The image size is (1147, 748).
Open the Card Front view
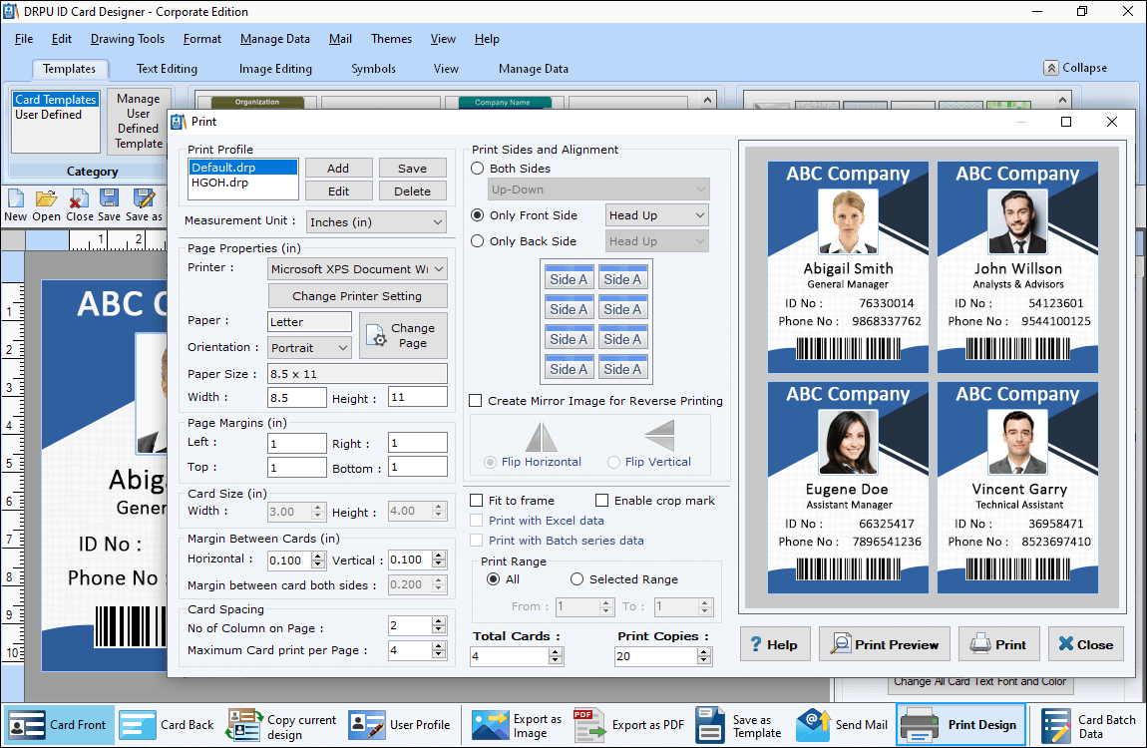point(59,725)
